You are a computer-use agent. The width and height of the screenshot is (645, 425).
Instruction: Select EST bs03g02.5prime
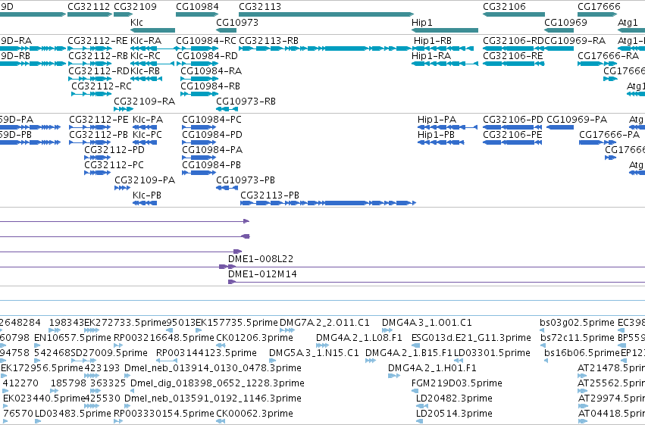pos(577,323)
